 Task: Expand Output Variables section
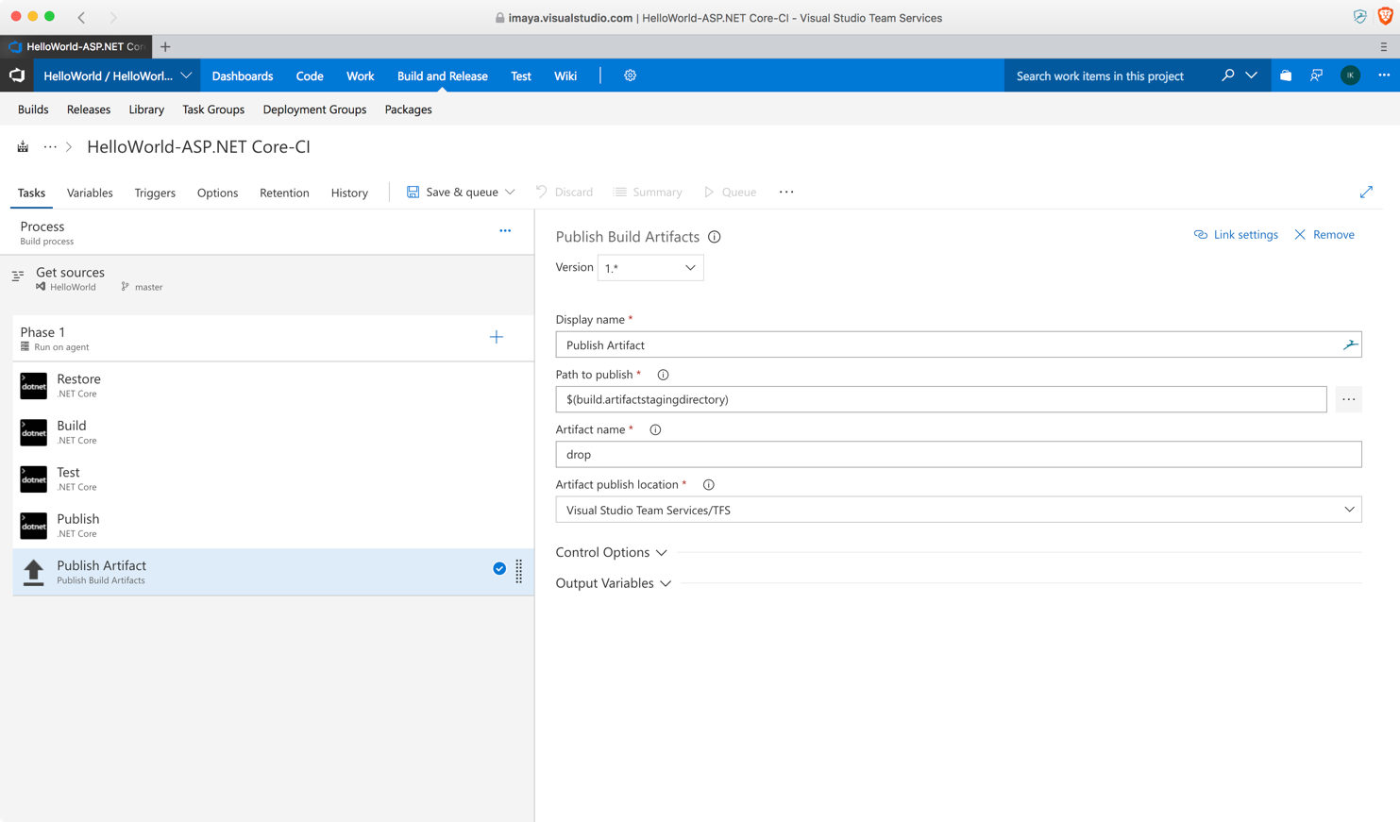[614, 583]
